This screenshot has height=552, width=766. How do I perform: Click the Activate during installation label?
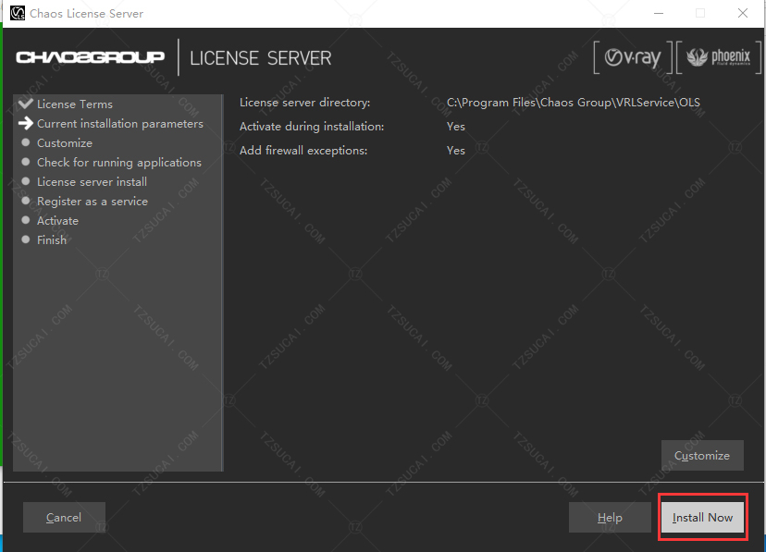coord(312,127)
